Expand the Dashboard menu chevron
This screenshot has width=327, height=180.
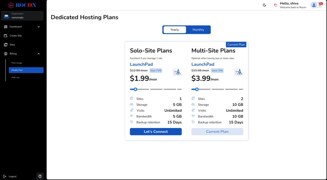pos(39,27)
